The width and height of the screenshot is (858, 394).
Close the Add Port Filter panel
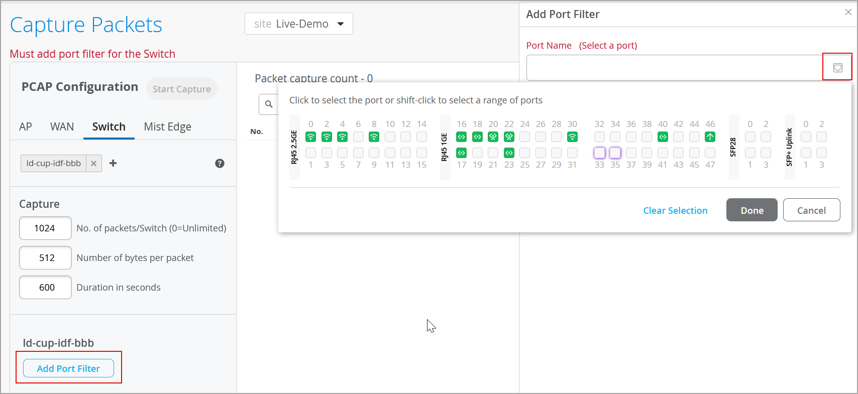pyautogui.click(x=848, y=13)
